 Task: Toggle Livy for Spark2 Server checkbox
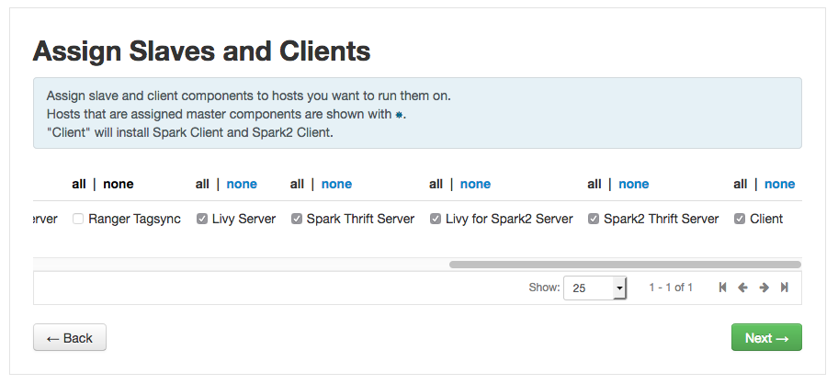pyautogui.click(x=436, y=220)
